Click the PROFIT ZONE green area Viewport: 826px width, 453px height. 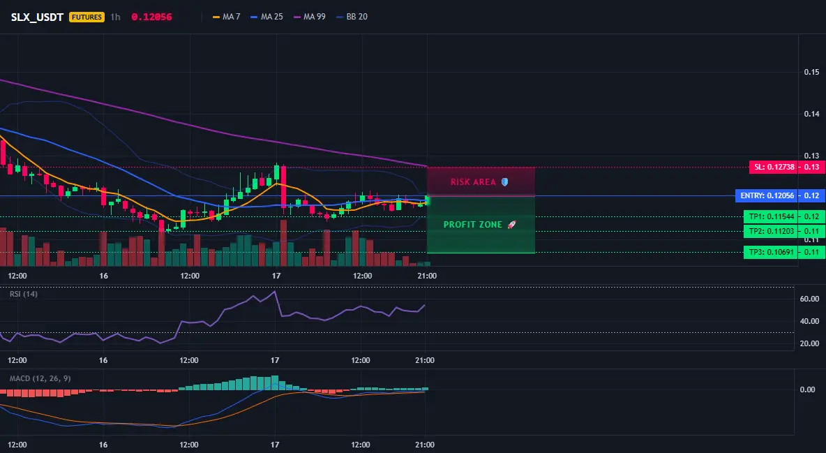[481, 225]
